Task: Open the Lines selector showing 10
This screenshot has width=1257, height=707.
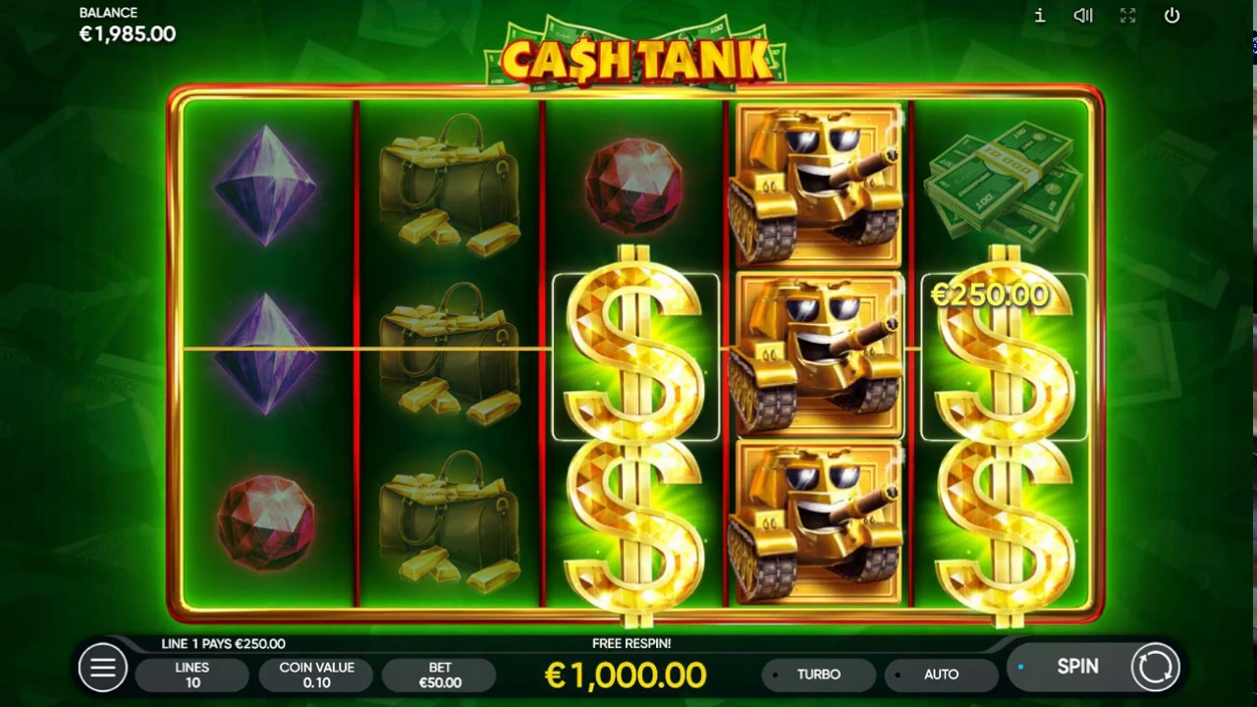Action: point(192,675)
